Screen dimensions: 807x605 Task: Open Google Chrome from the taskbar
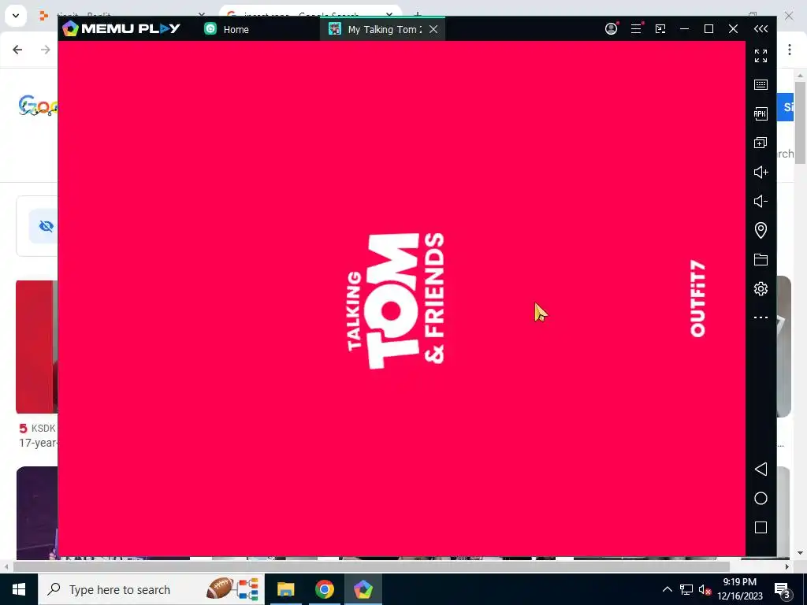click(x=324, y=589)
